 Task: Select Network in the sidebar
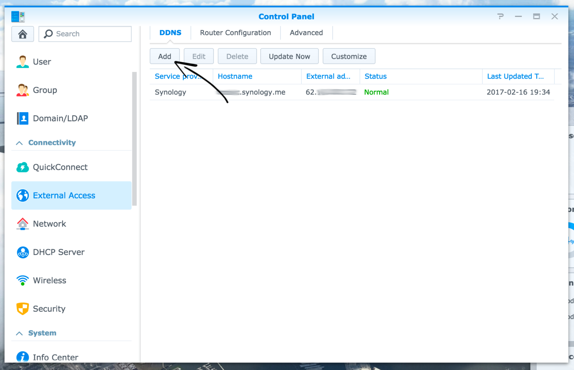pos(72,224)
